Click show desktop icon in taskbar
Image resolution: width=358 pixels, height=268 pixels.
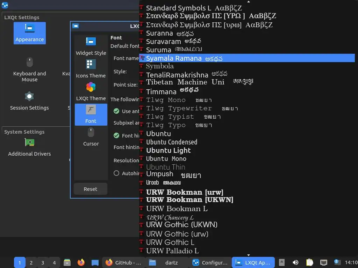coord(95,262)
